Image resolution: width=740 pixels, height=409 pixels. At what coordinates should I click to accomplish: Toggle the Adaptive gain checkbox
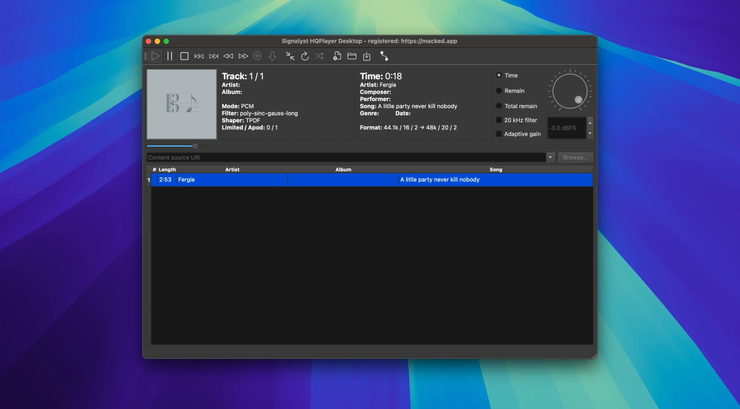(x=499, y=134)
